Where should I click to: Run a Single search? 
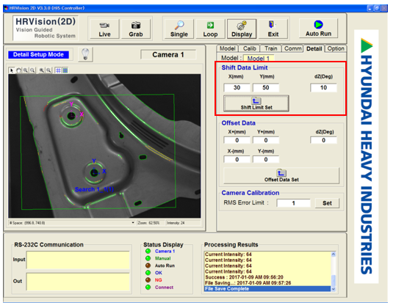[179, 29]
